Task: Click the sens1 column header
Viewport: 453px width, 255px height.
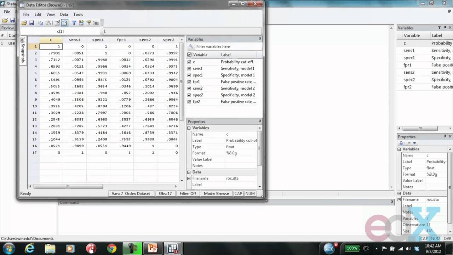Action: [74, 40]
